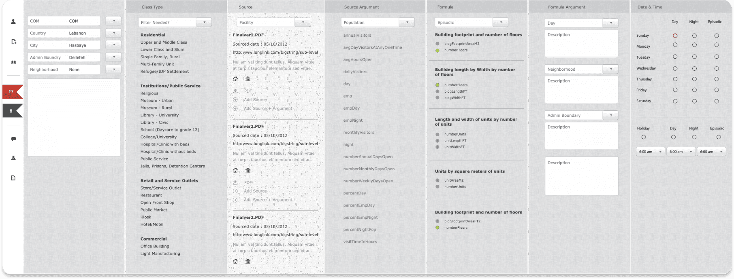
Task: Open longlink URL in first source entry
Action: (x=275, y=52)
